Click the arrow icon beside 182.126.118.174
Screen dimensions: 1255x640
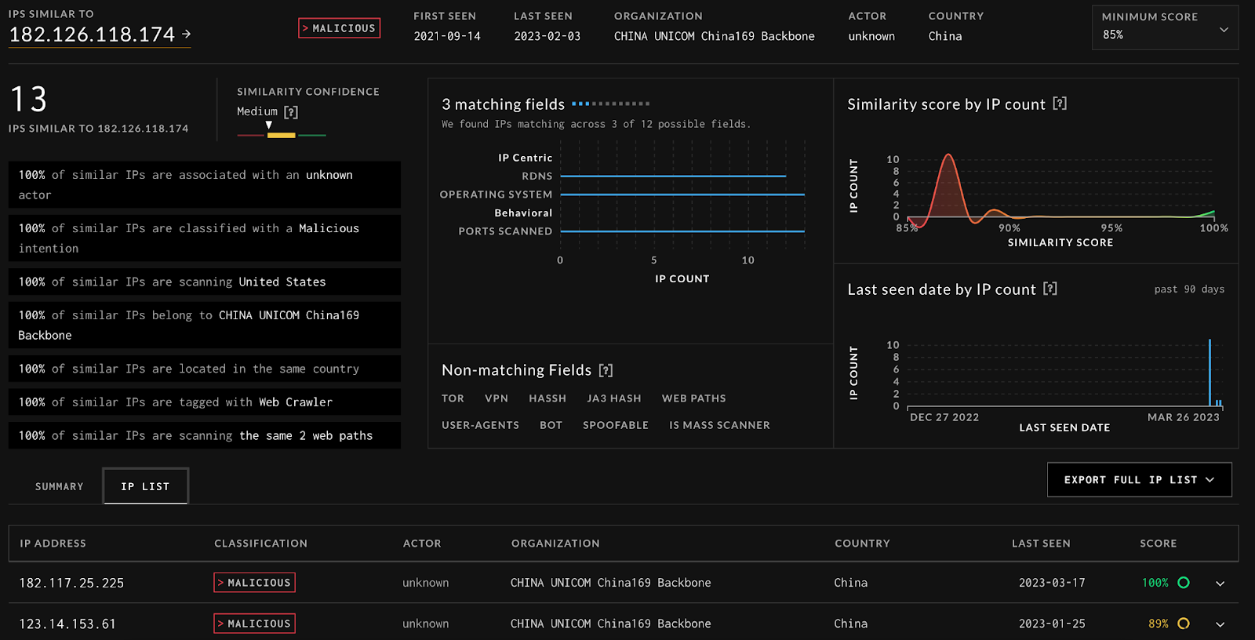click(187, 34)
